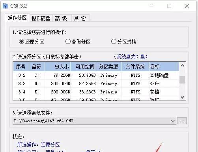
Task: Minimize the CGI 3.2 window
Action: 151,6
